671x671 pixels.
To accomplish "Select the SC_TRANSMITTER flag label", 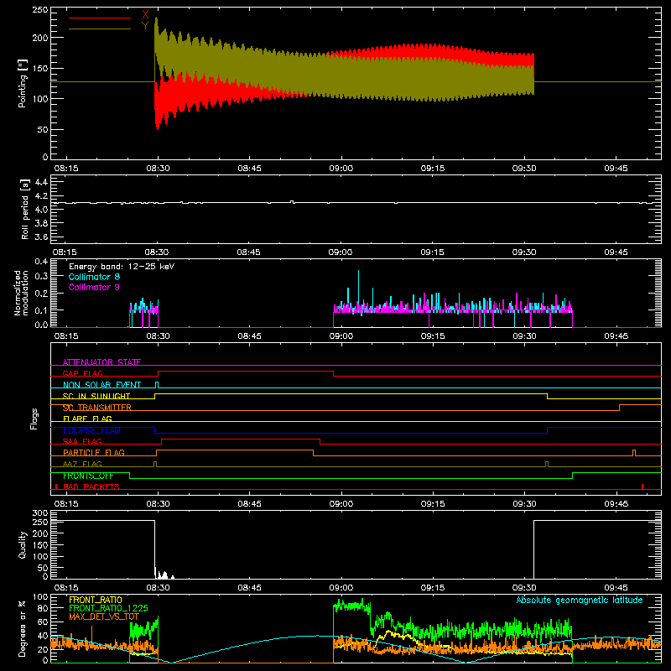I will 97,408.
